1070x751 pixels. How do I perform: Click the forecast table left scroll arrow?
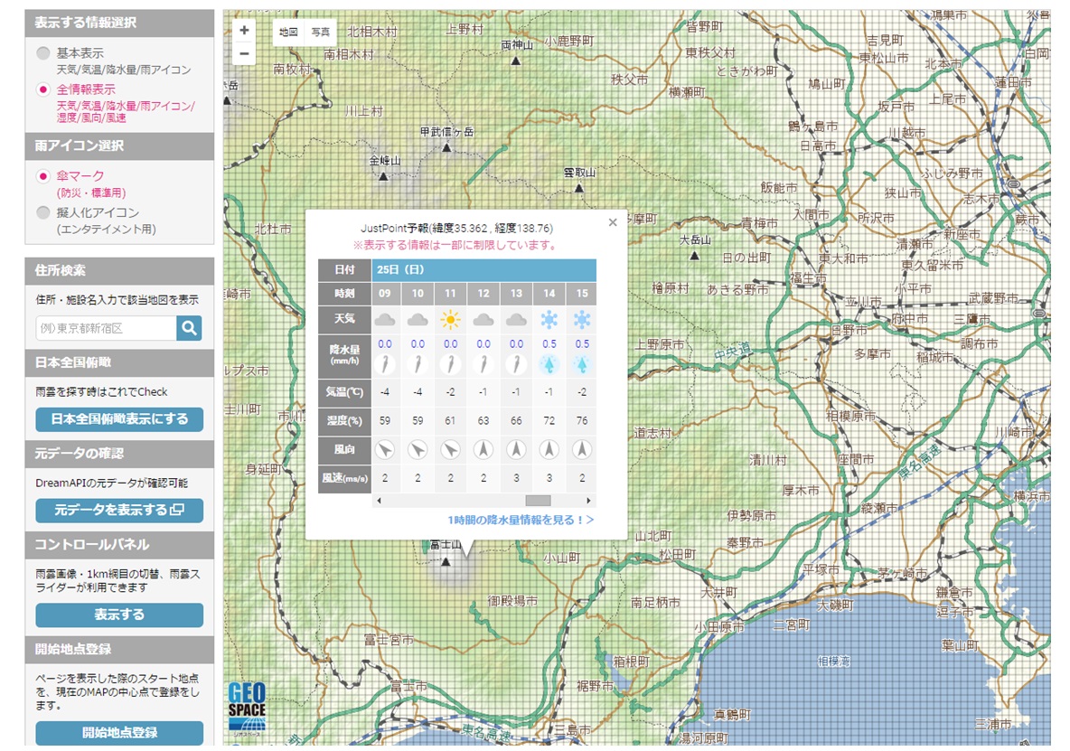[379, 501]
